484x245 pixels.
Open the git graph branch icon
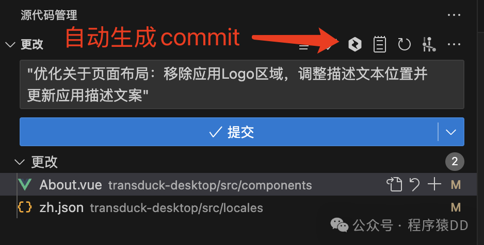click(x=429, y=44)
